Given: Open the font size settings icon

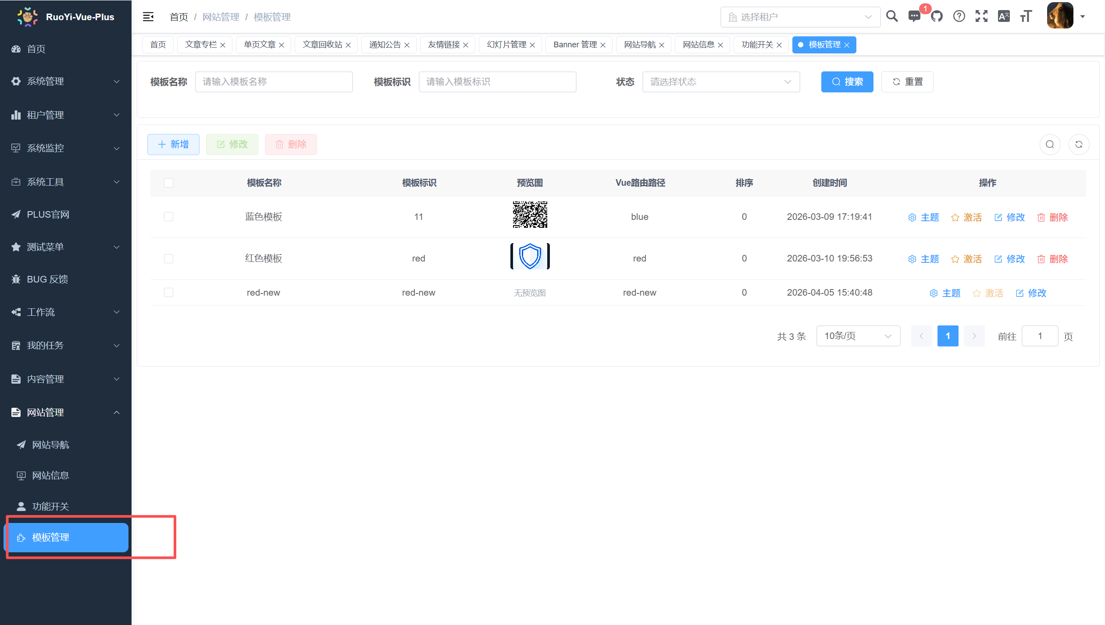Looking at the screenshot, I should [x=1026, y=16].
